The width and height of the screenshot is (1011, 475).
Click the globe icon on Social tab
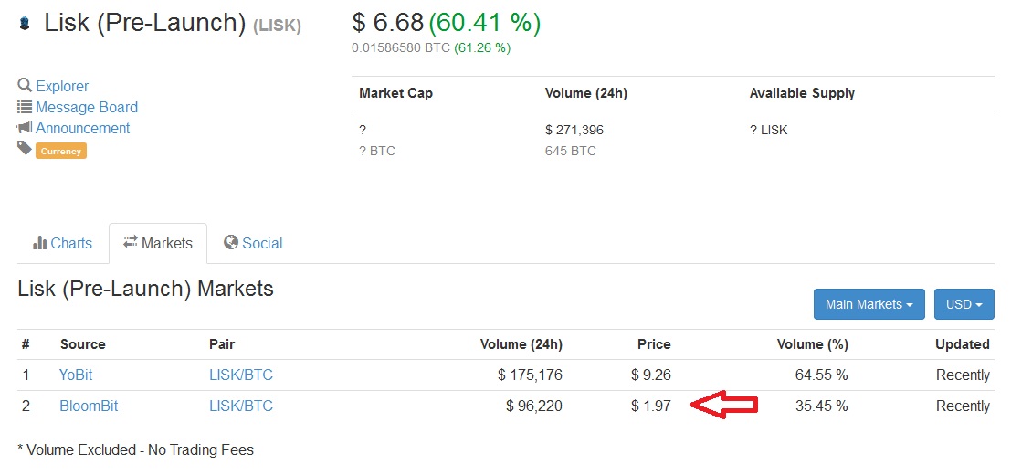[231, 242]
